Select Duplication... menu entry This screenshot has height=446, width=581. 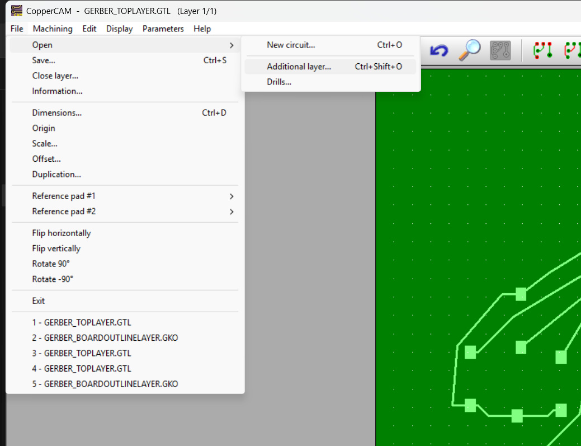(125, 174)
